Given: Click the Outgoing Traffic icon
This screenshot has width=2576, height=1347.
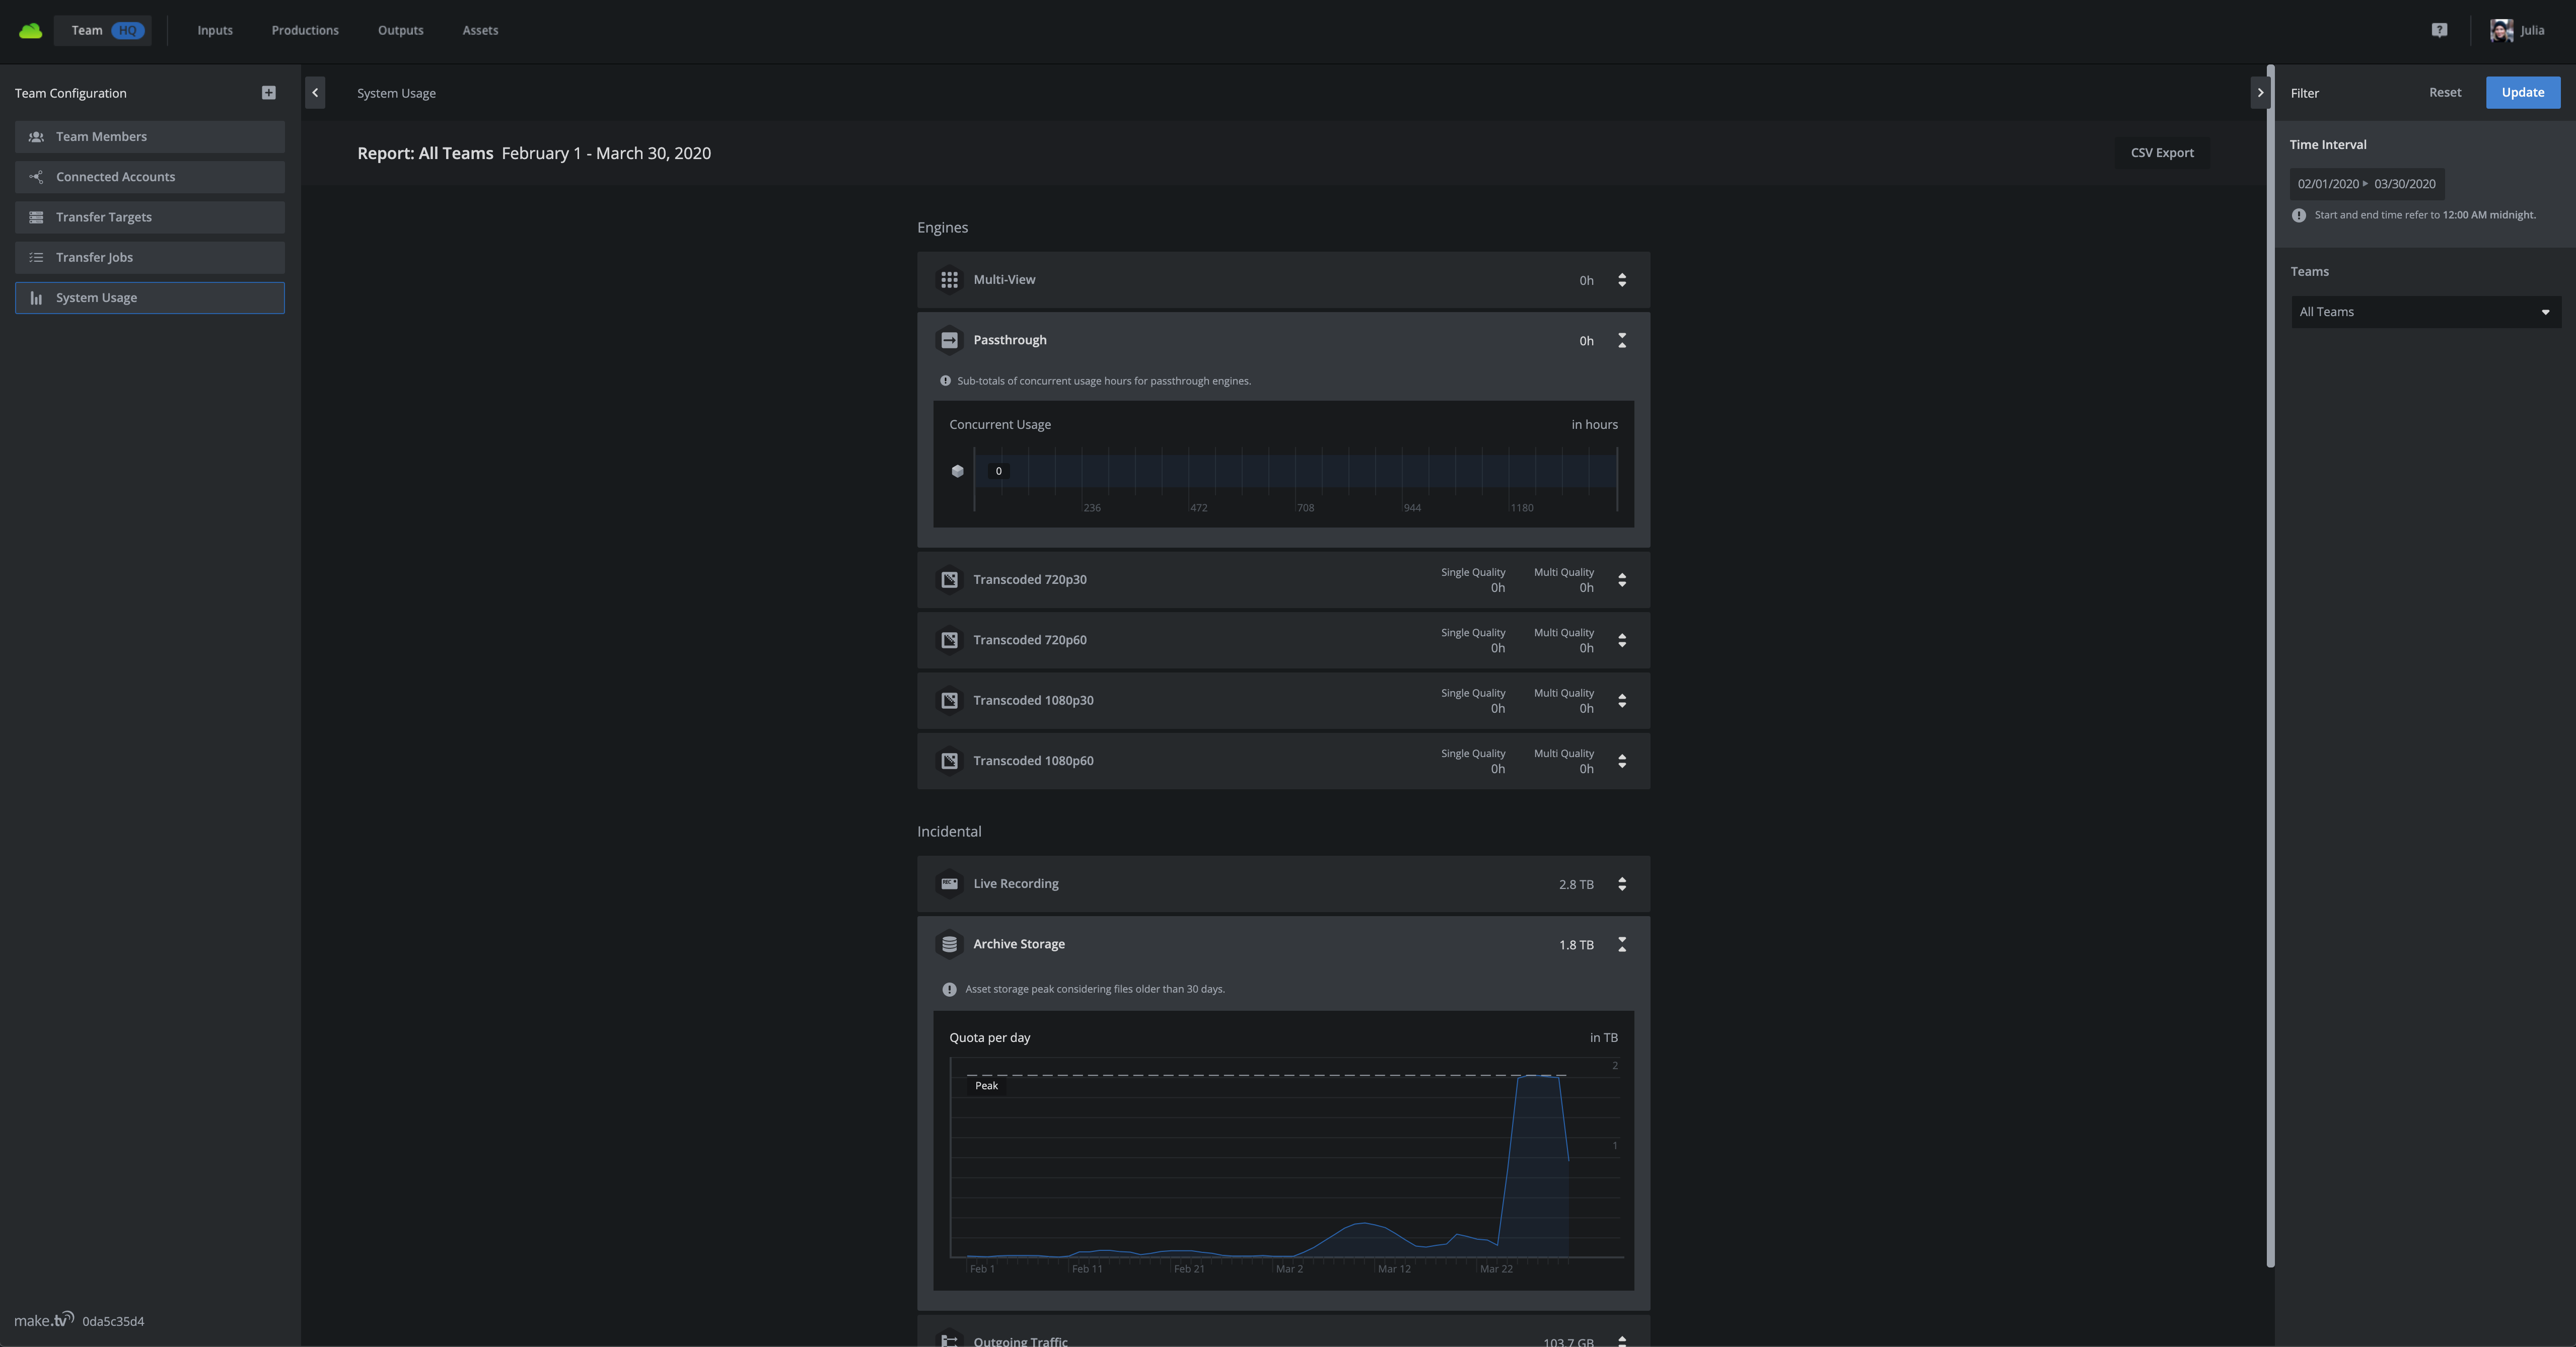Looking at the screenshot, I should tap(949, 1341).
